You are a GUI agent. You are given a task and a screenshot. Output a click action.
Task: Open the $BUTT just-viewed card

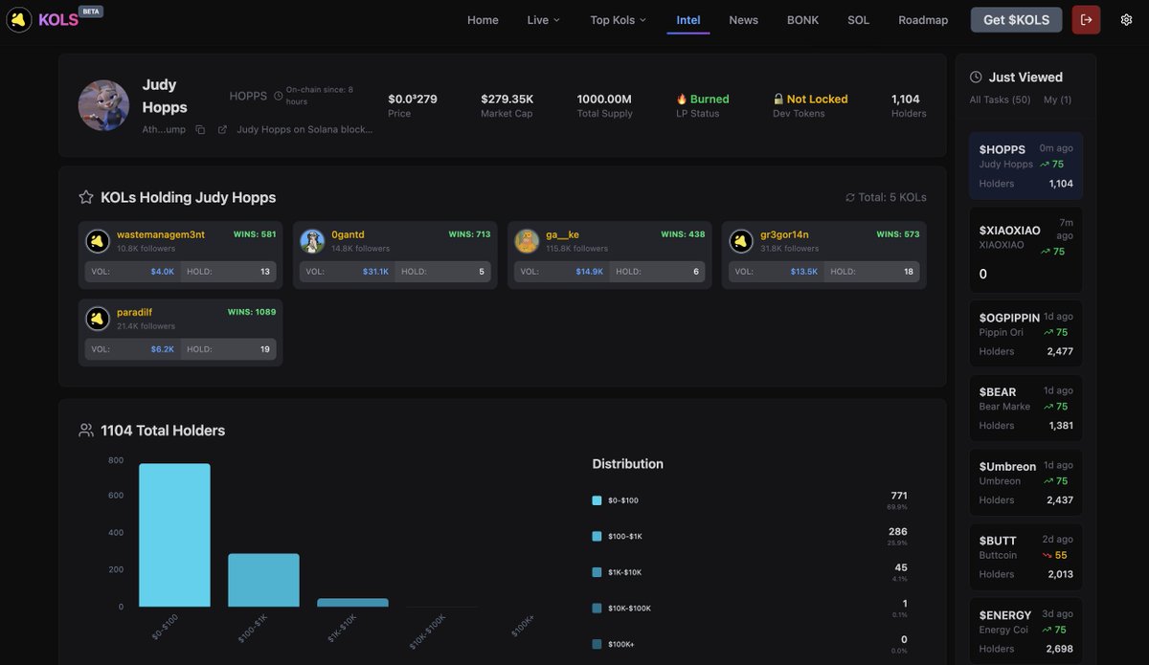click(x=1025, y=557)
